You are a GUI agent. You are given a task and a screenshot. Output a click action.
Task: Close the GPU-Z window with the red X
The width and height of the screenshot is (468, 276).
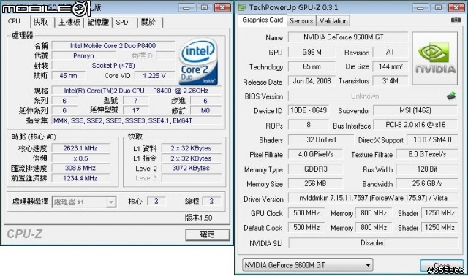coord(456,7)
